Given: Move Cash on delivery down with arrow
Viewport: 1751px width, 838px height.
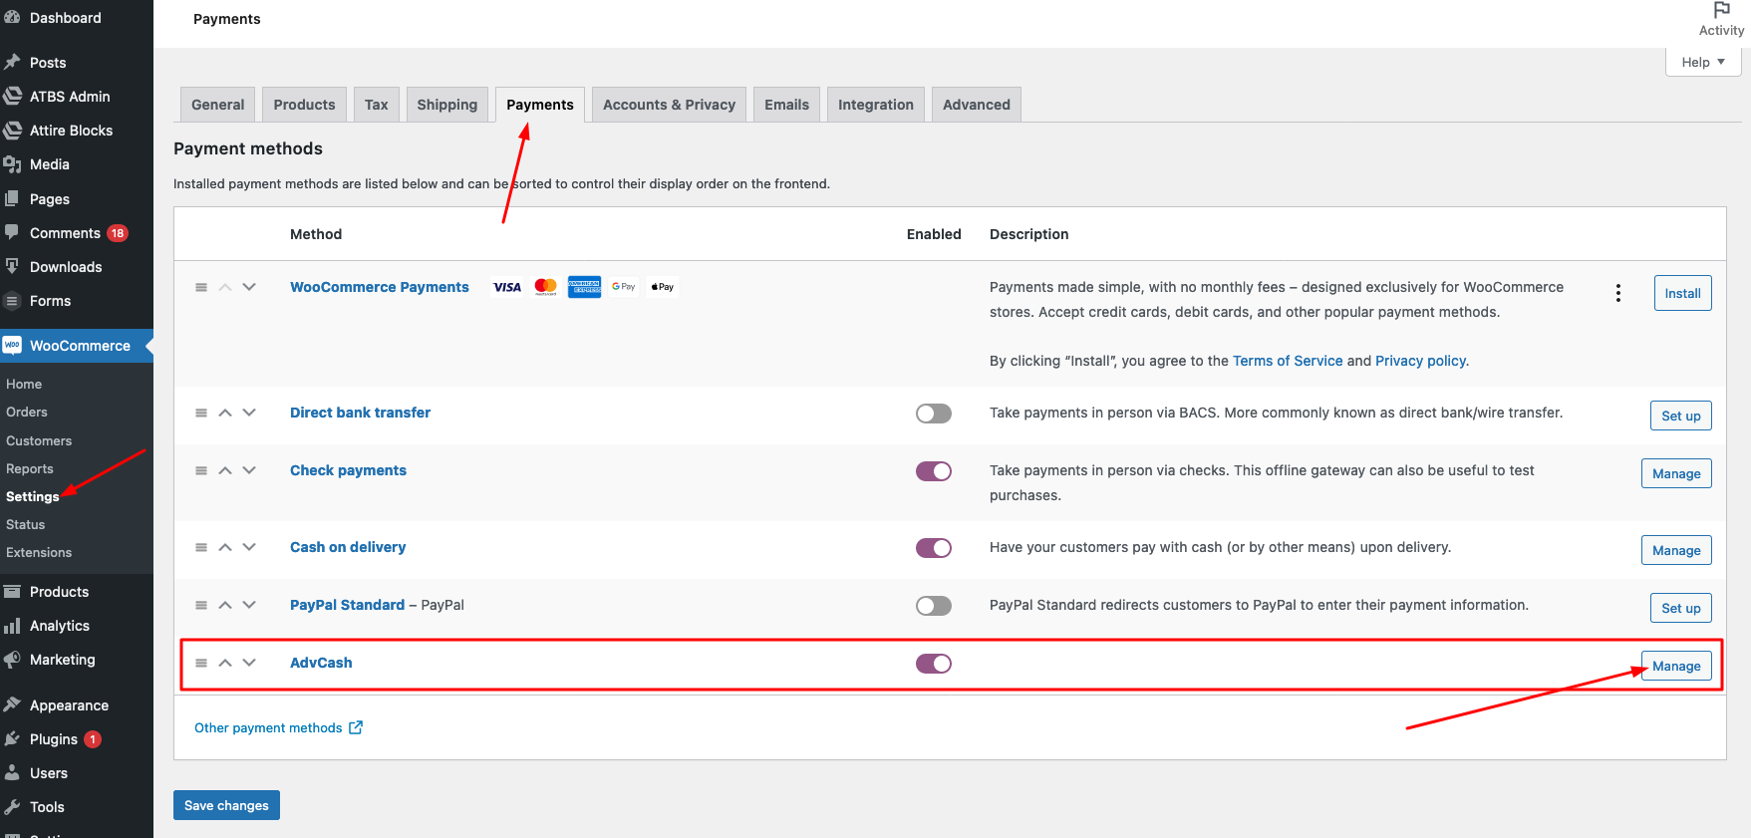Looking at the screenshot, I should 249,547.
